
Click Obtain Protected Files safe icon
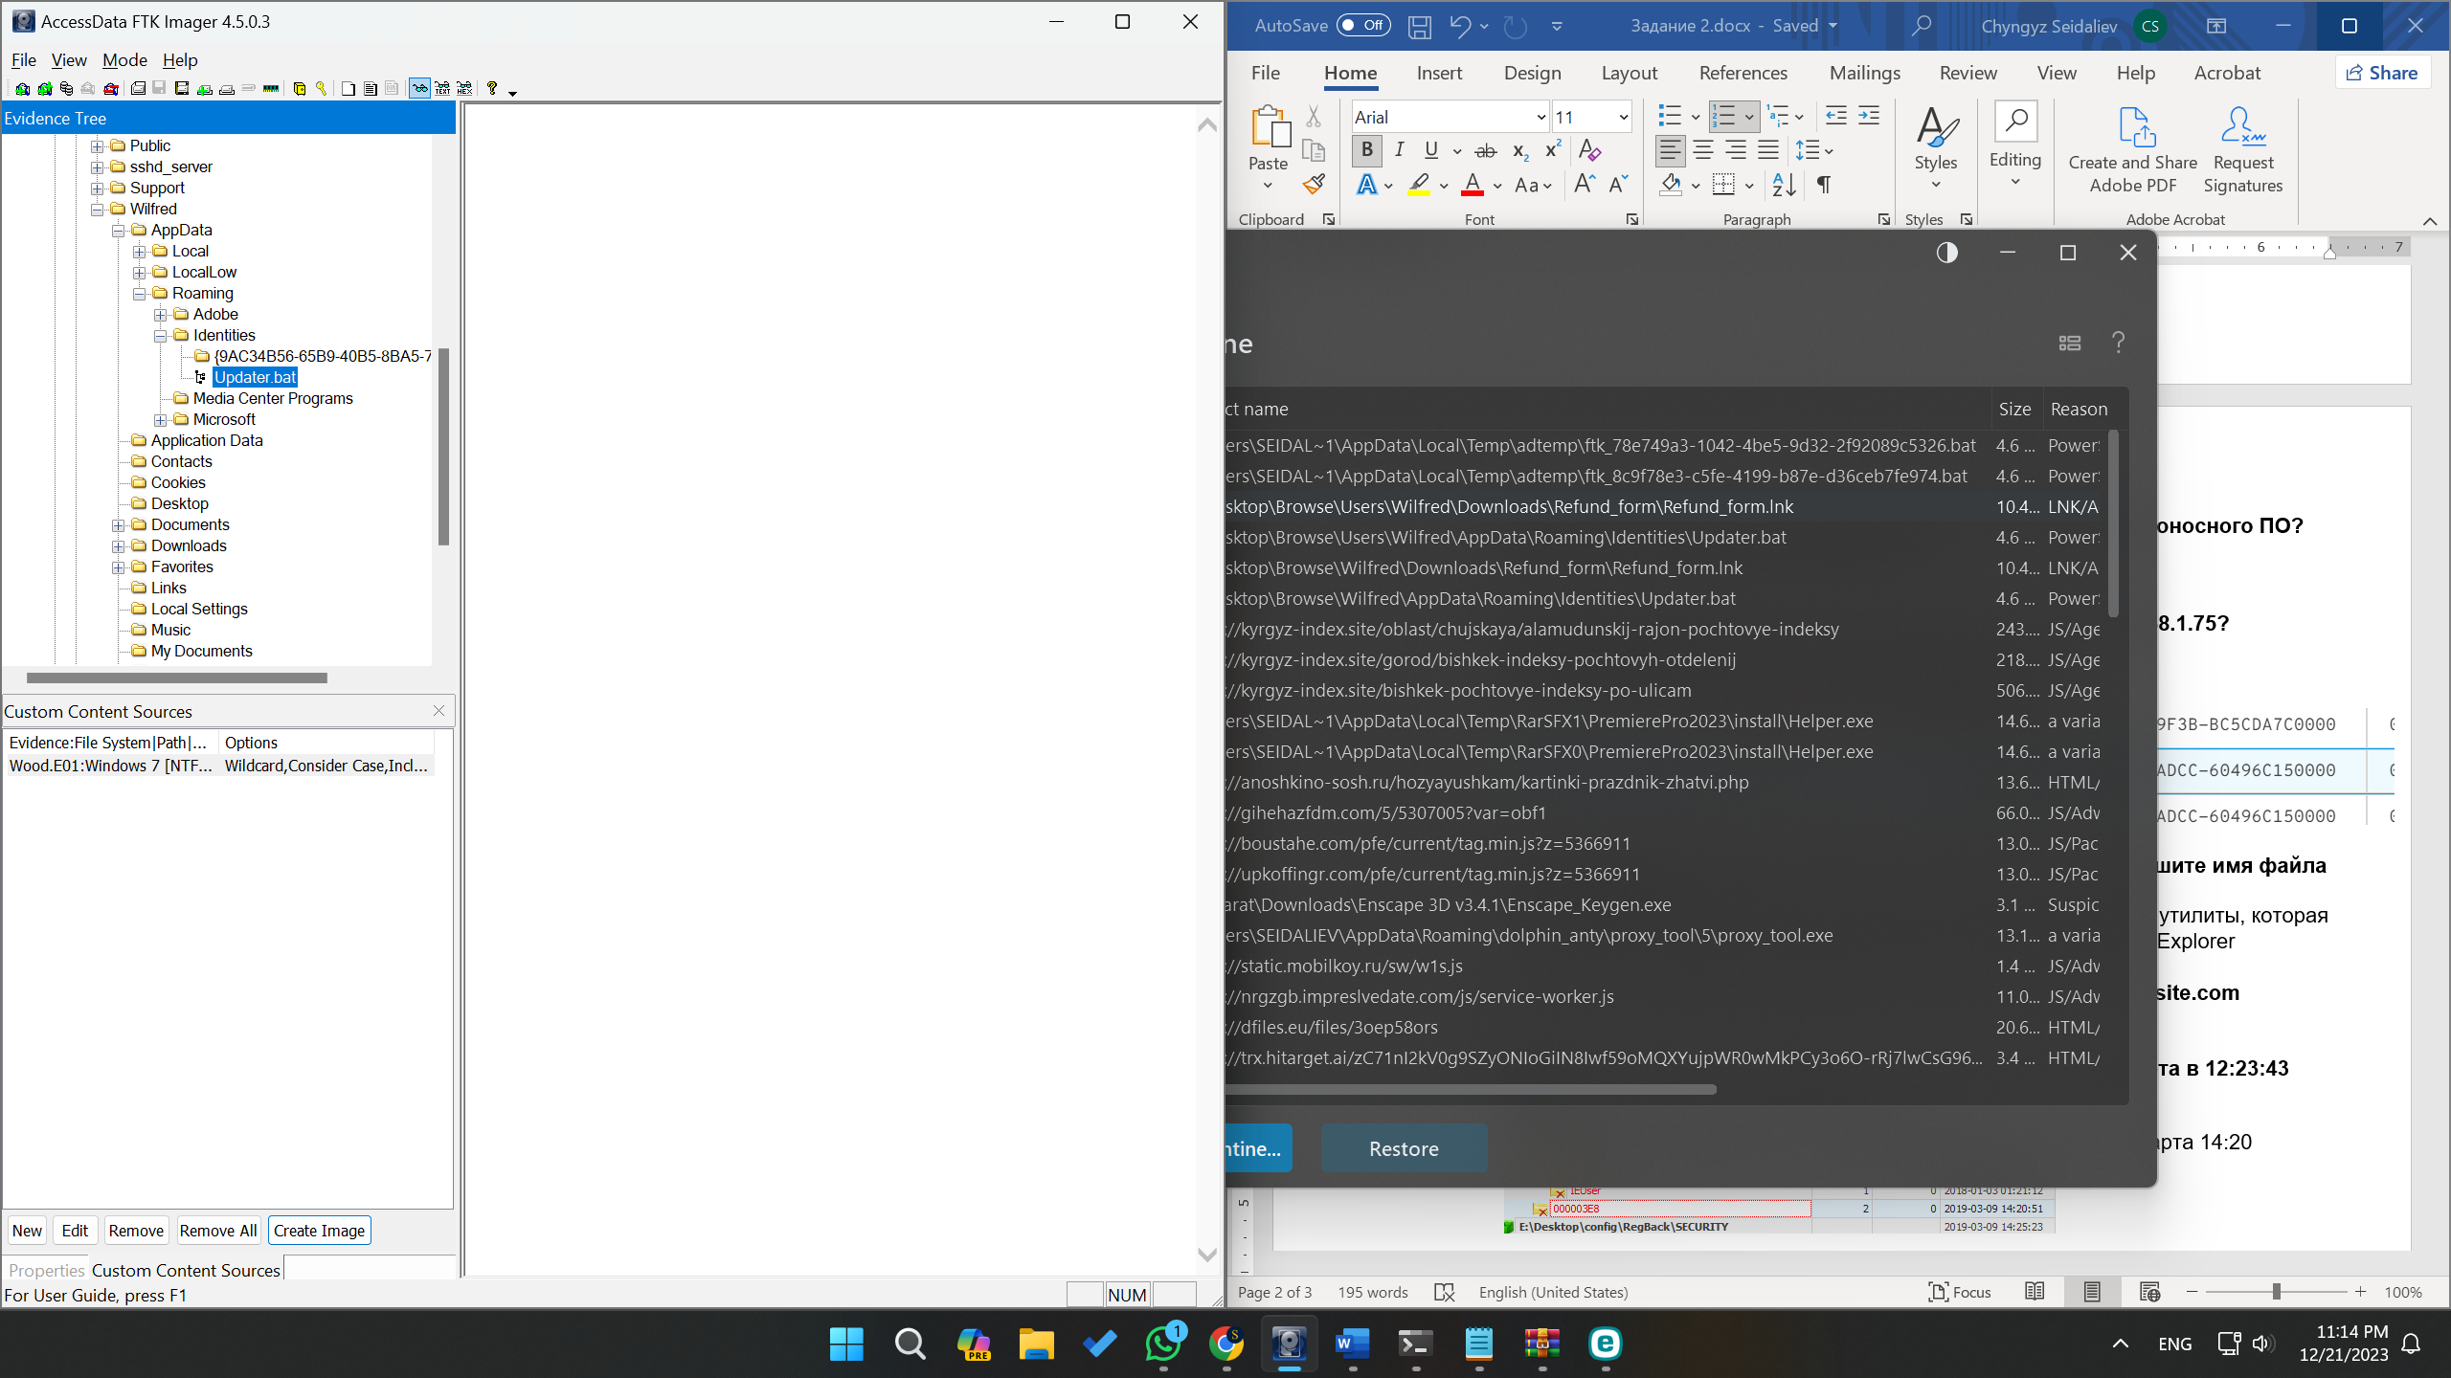click(300, 89)
